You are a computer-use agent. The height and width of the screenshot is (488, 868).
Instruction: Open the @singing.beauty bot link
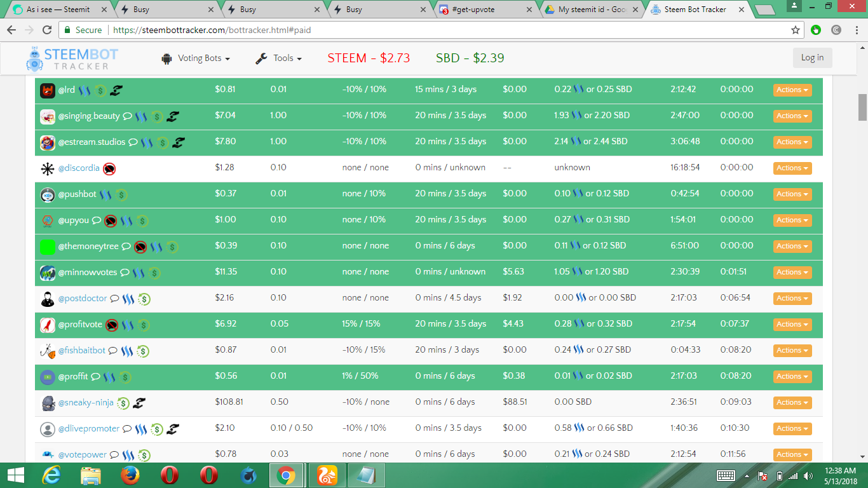pyautogui.click(x=89, y=116)
